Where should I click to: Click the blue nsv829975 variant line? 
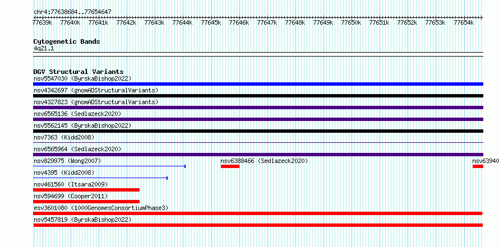click(x=109, y=166)
